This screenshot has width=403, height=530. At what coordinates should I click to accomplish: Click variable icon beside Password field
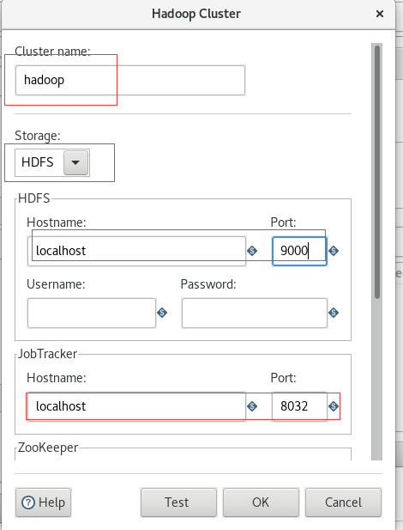[334, 313]
